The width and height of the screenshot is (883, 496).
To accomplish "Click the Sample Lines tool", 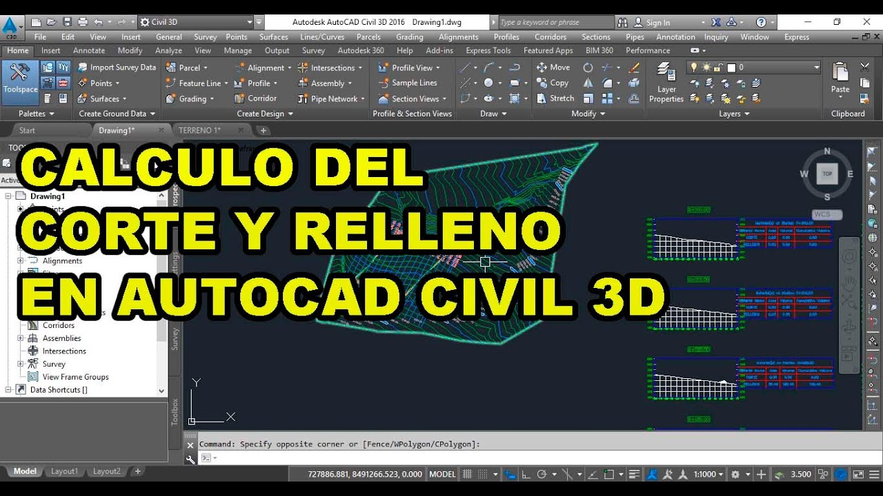I will pyautogui.click(x=408, y=83).
